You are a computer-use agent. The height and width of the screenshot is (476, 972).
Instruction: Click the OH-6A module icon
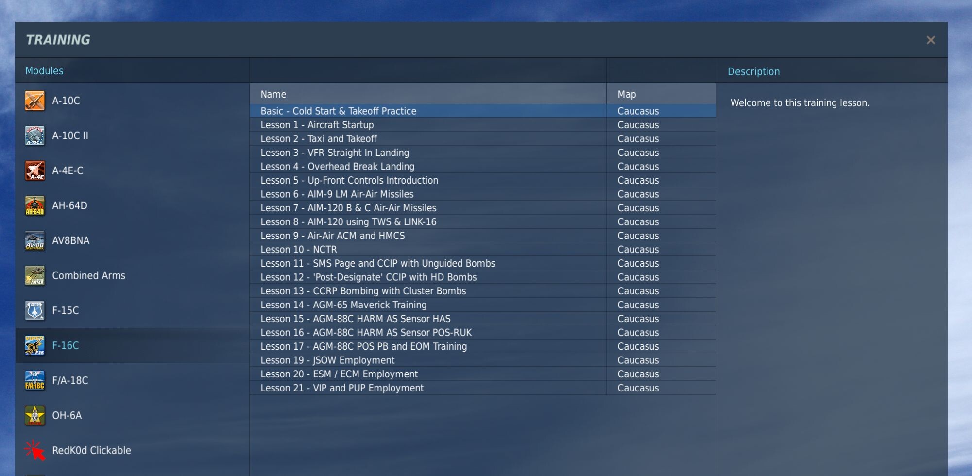click(x=34, y=415)
